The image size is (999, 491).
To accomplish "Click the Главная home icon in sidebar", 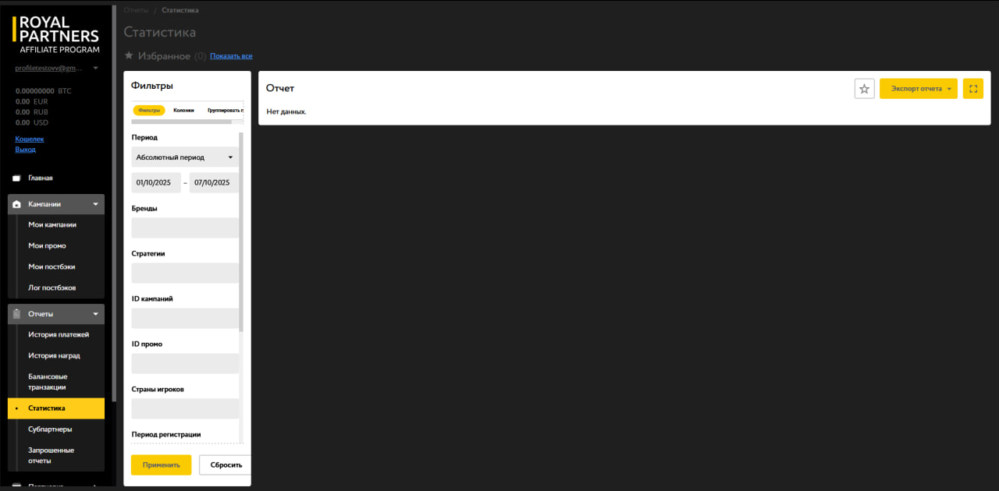I will 16,178.
